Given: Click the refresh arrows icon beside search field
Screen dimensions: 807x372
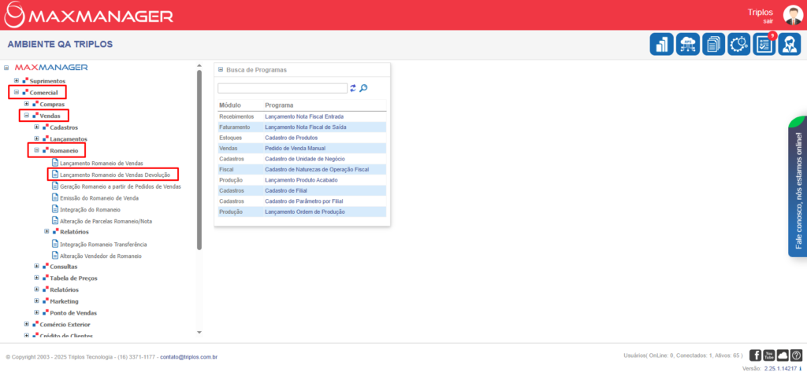Looking at the screenshot, I should point(353,88).
